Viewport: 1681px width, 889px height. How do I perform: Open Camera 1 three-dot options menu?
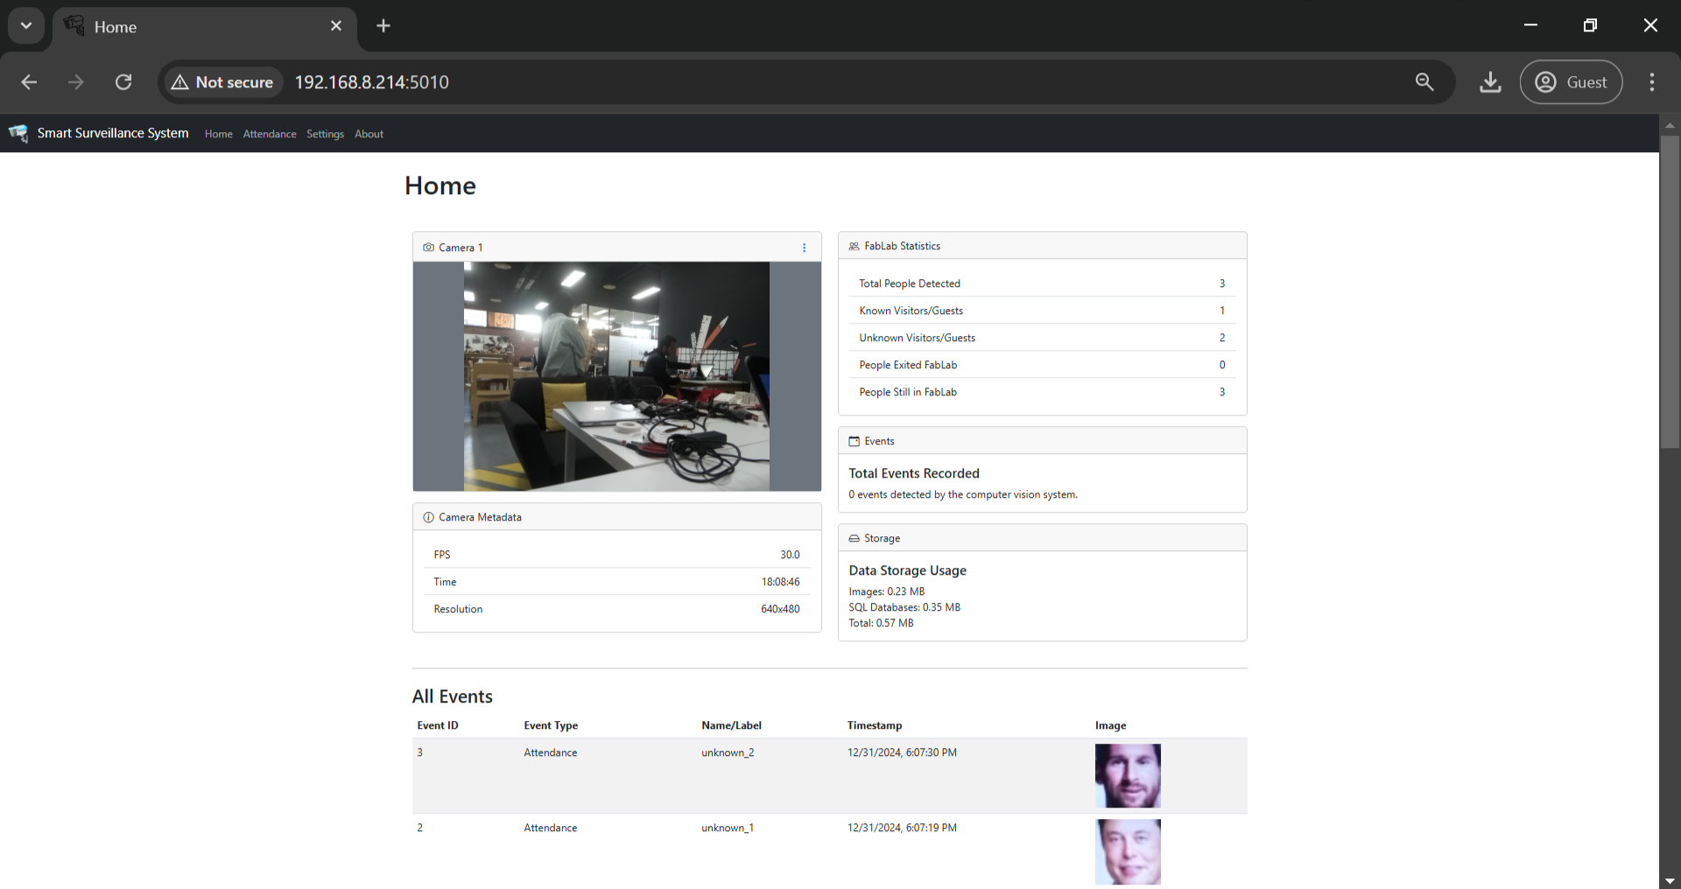tap(804, 248)
